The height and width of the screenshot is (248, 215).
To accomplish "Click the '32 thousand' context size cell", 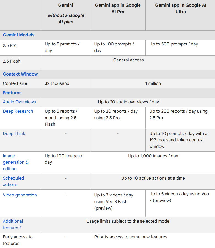I will point(57,83).
